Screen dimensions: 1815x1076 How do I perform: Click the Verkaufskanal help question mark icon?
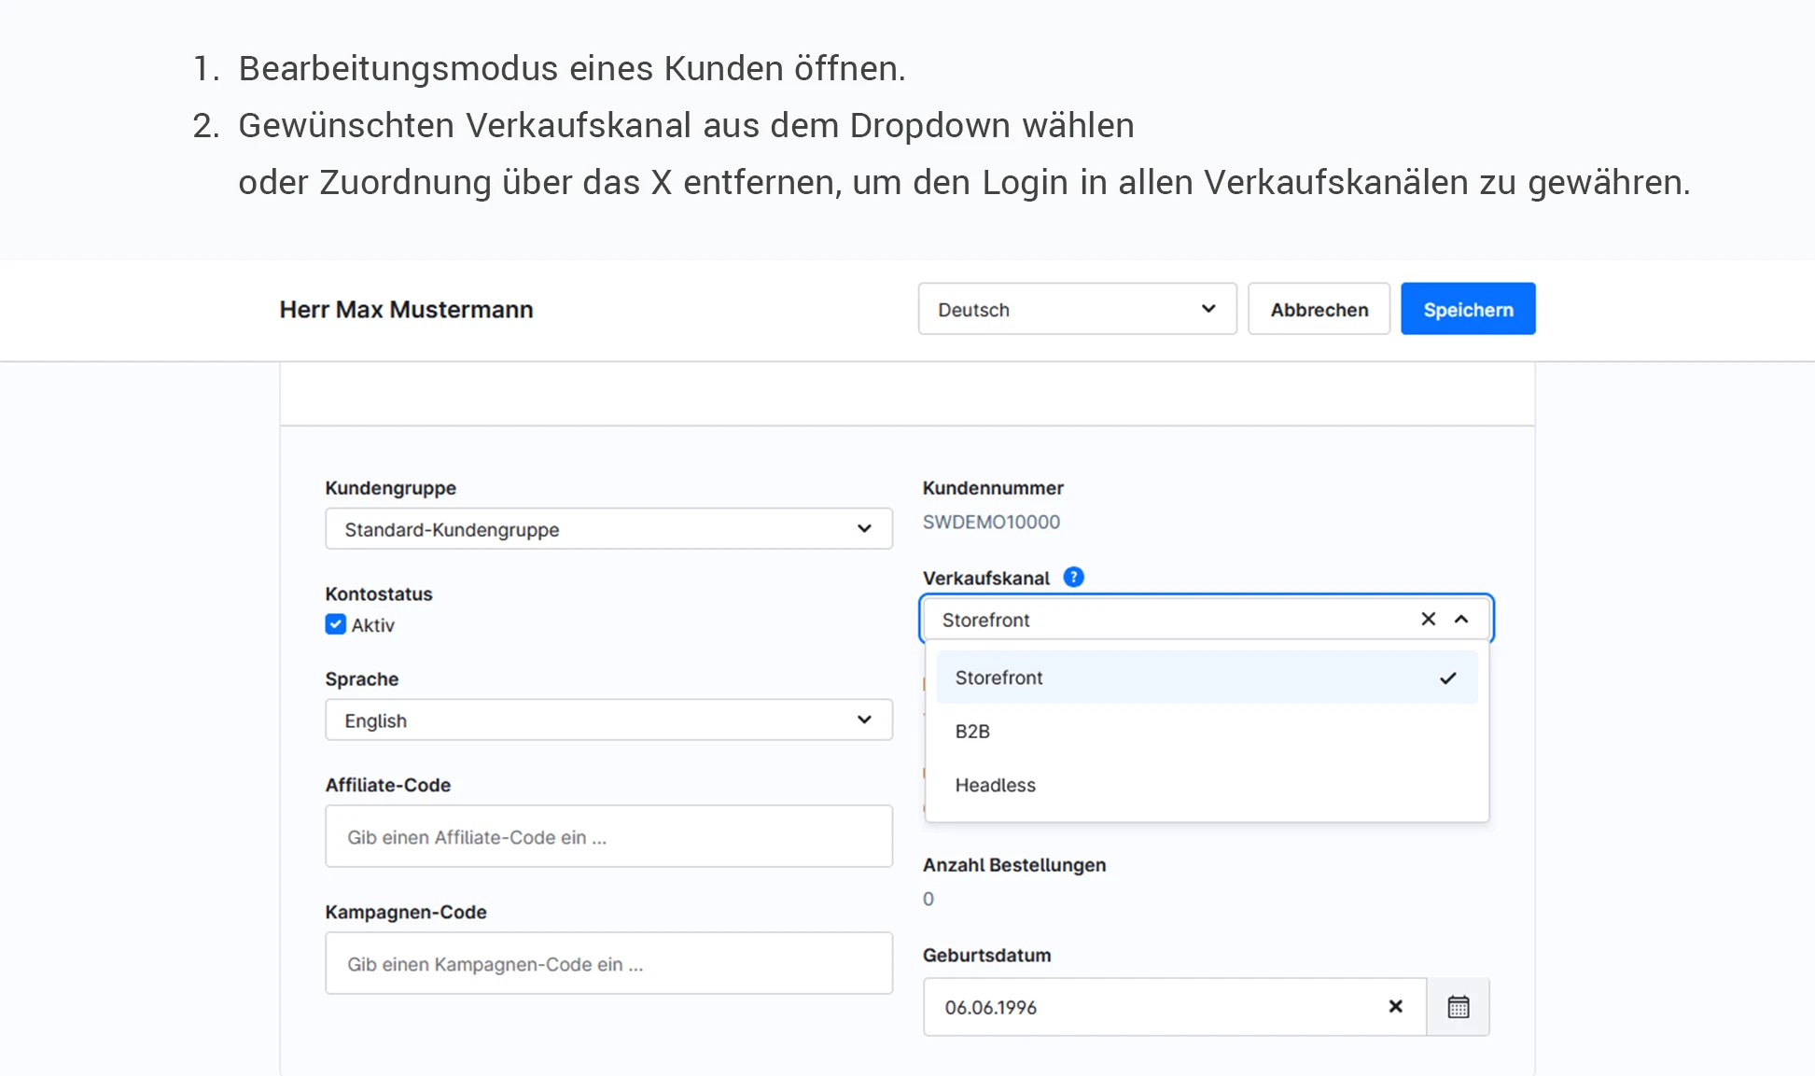pyautogui.click(x=1073, y=577)
